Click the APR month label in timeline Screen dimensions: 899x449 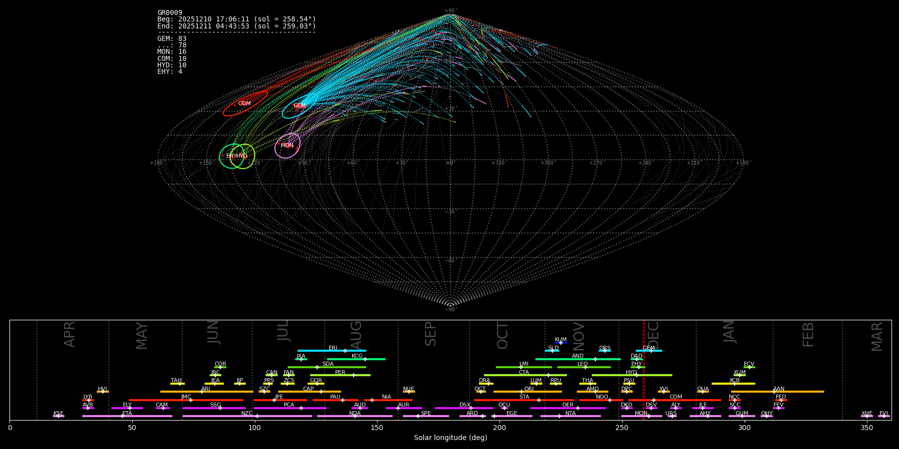69,334
